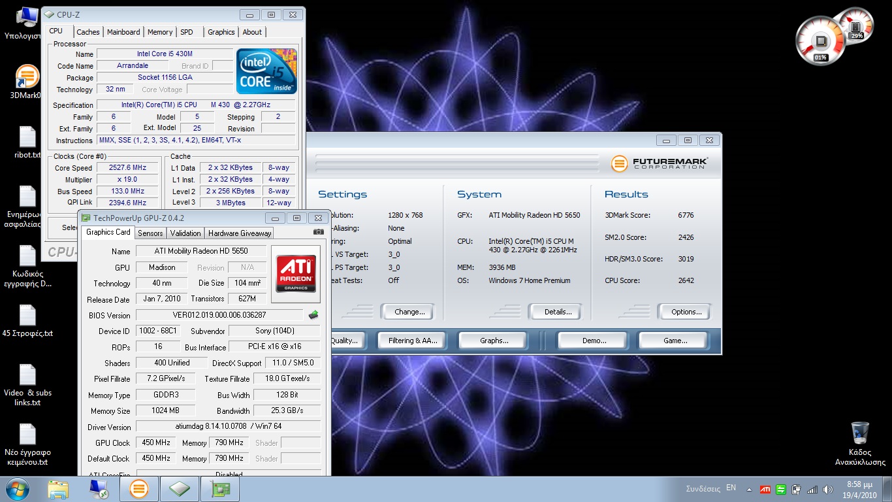Screen dimensions: 892x502
Task: Open Windows Explorer from taskbar
Action: pos(58,489)
